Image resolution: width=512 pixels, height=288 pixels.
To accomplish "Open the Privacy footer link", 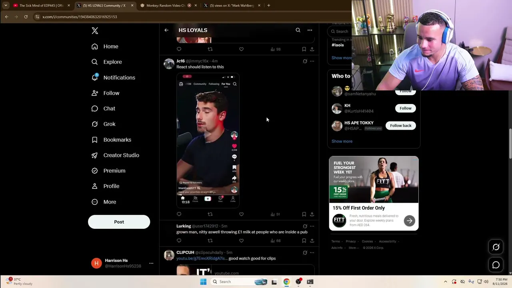I will coord(351,242).
